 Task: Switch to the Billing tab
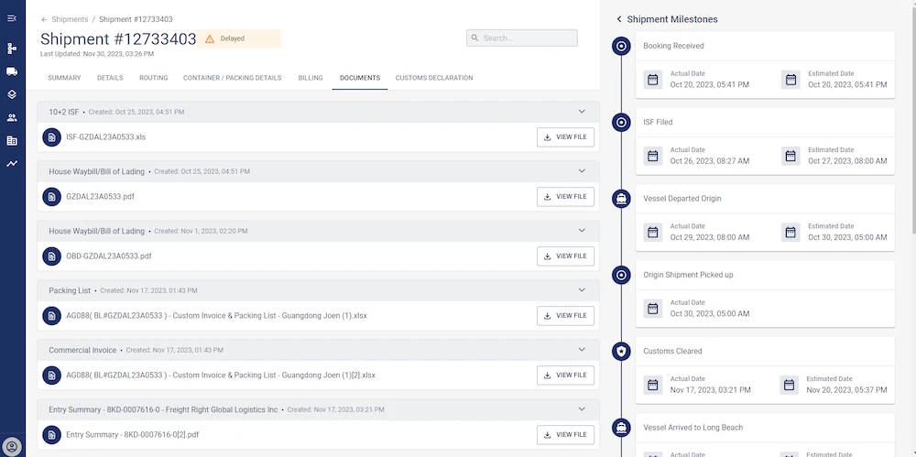(311, 78)
